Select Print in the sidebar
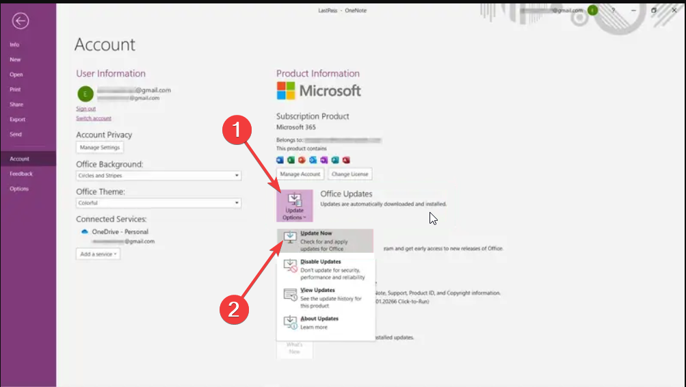Screen dimensions: 686x387 (x=15, y=89)
